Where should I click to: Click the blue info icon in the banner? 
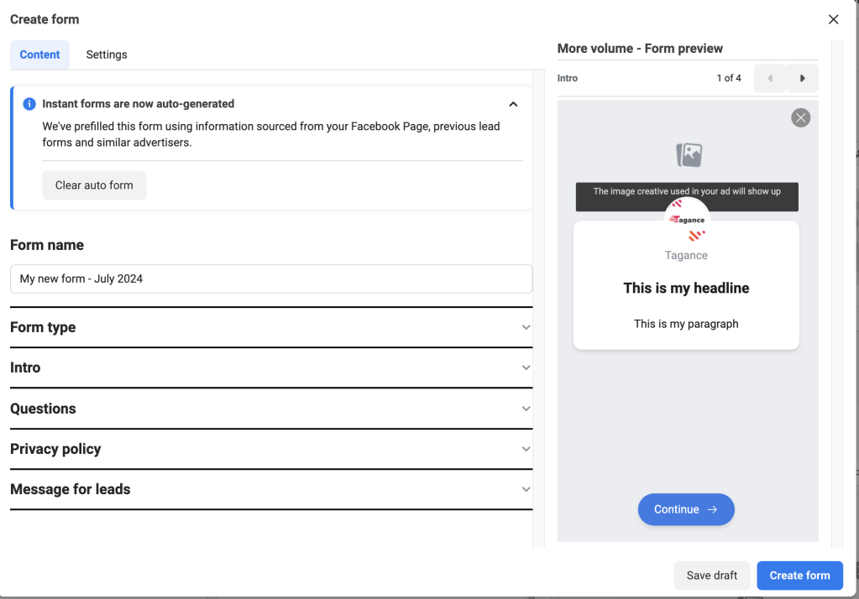[29, 104]
